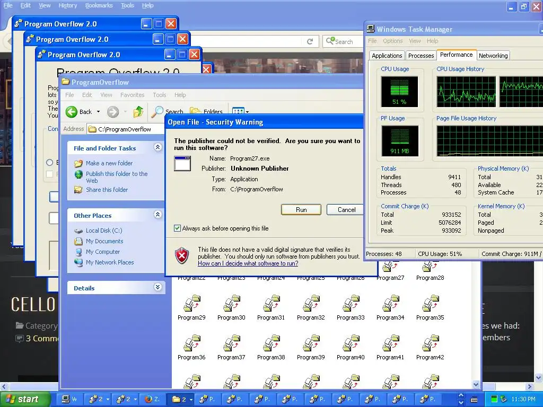This screenshot has height=407, width=543.
Task: Click the Performance tab
Action: coord(456,55)
